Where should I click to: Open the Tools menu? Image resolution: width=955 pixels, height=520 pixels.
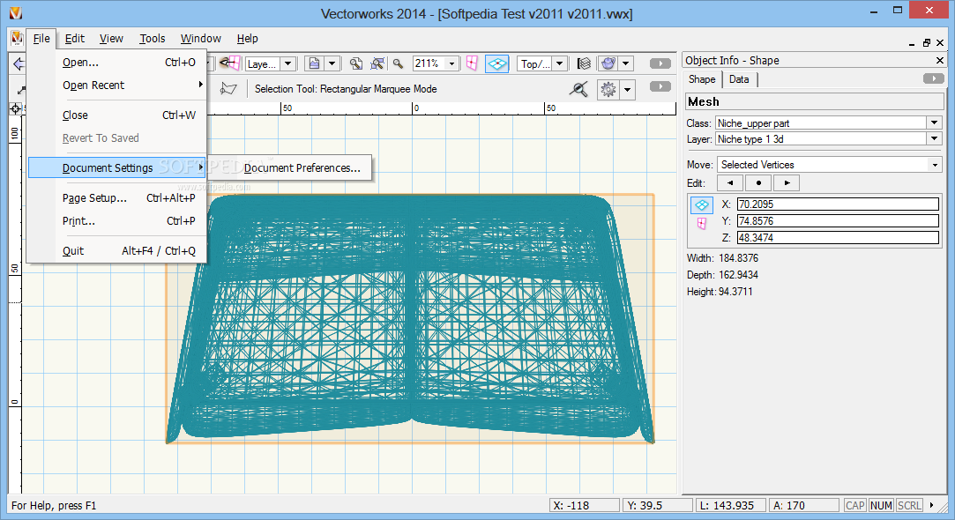coord(153,39)
